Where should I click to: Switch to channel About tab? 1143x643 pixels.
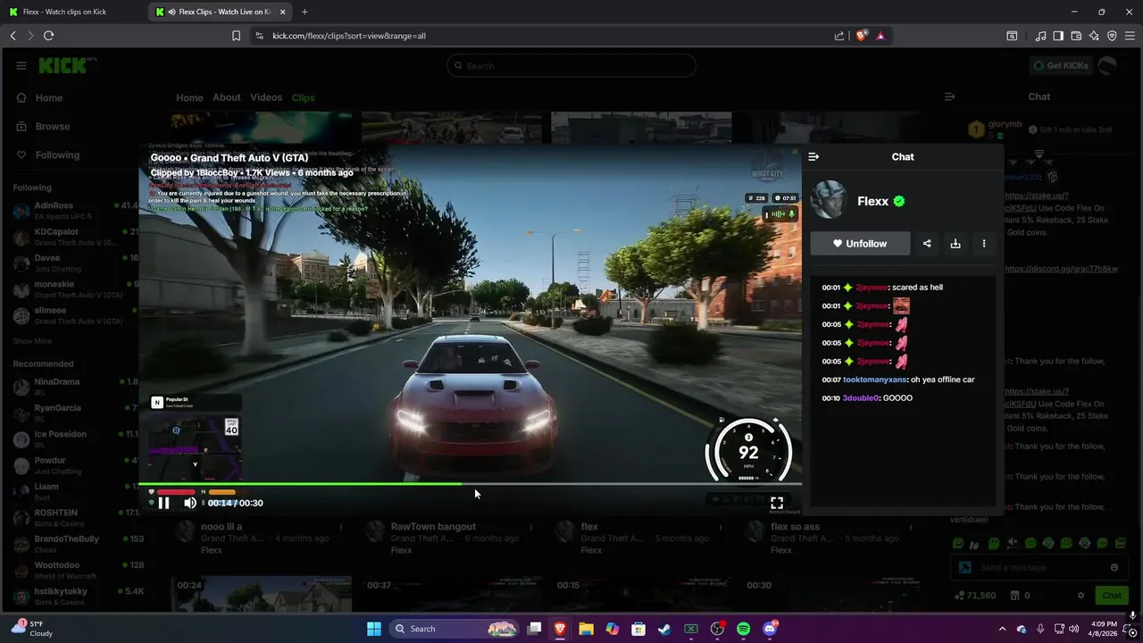(227, 97)
